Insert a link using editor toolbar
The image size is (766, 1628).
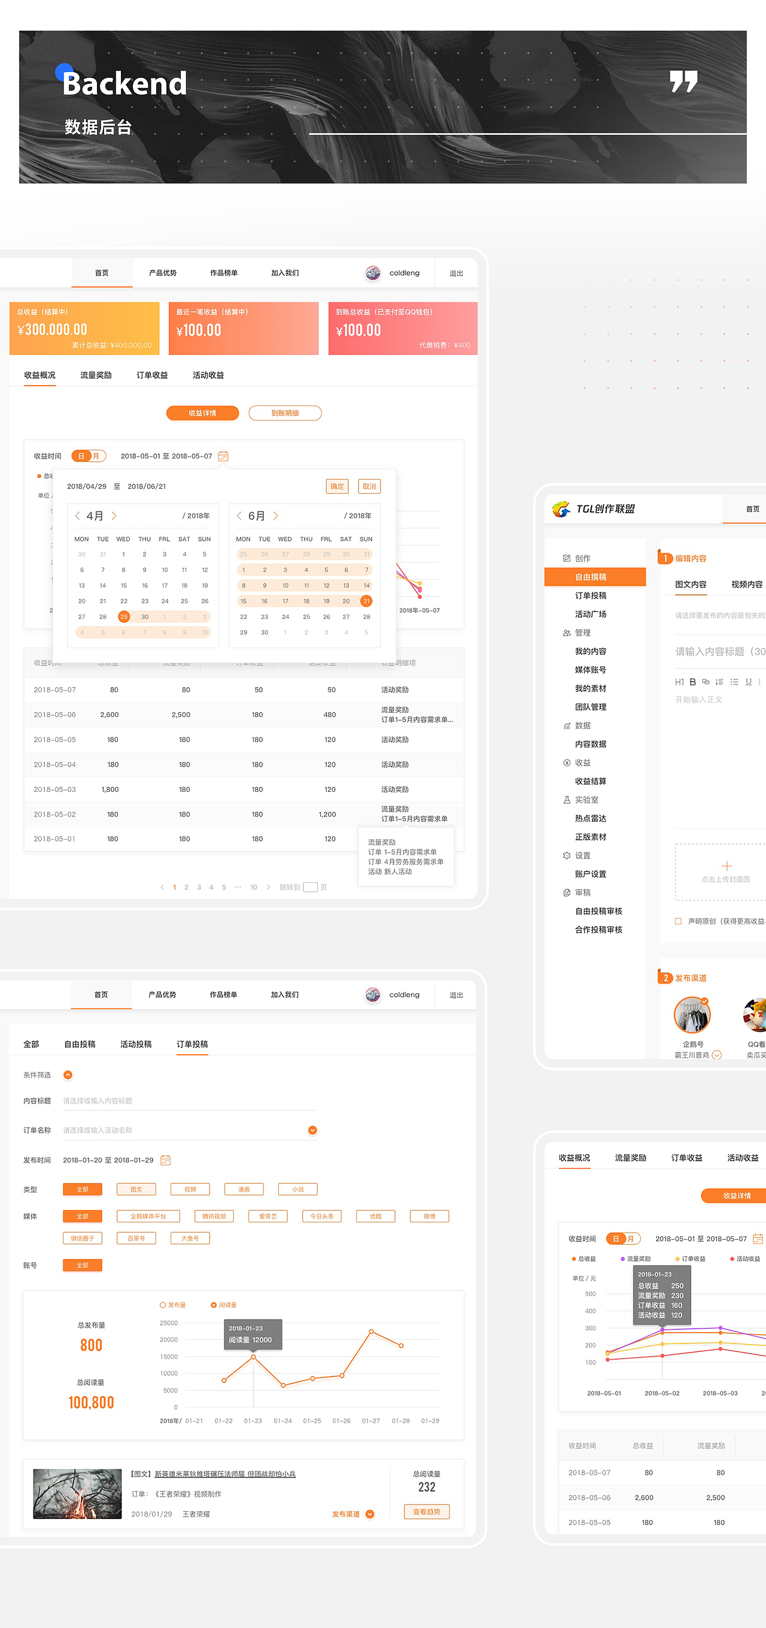706,682
